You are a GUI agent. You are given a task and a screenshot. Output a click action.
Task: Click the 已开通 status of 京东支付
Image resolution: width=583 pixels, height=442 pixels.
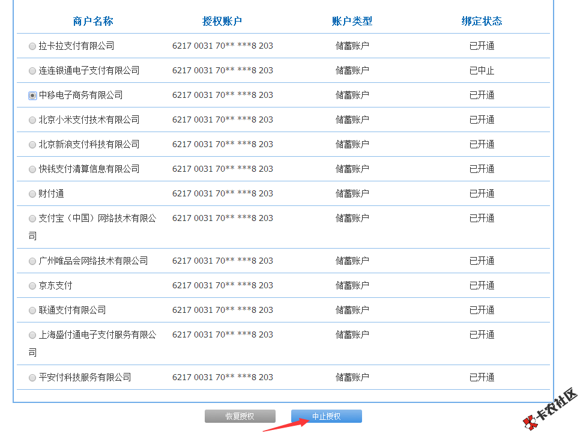click(x=482, y=285)
